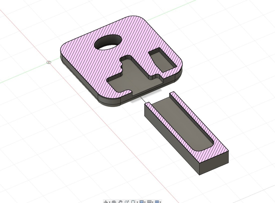Activate the Zoom tool

point(126,201)
